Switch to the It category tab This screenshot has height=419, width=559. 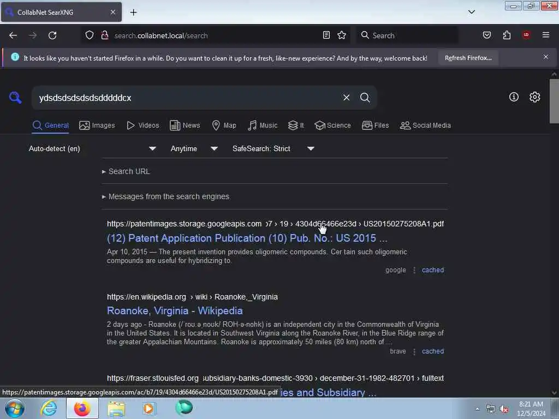296,125
